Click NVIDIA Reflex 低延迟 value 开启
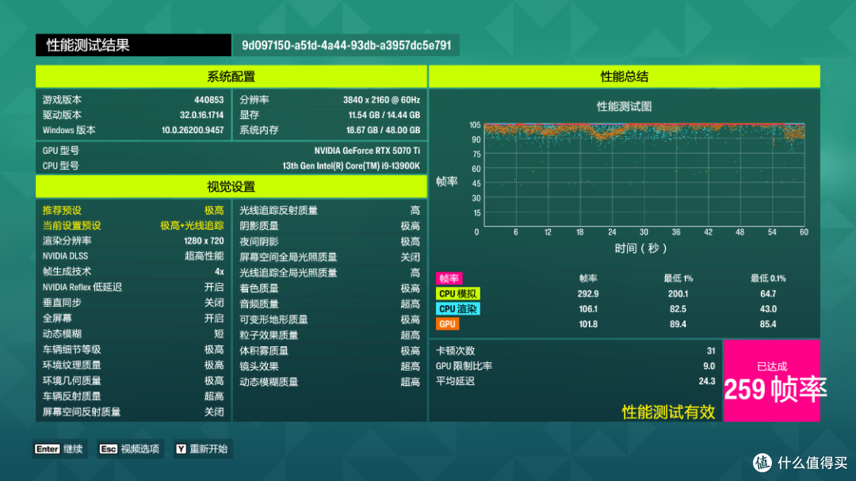Screen dimensions: 856x481 coord(214,287)
